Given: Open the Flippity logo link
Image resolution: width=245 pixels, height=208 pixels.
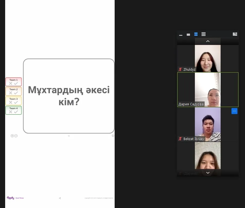Looking at the screenshot, I should coord(10,198).
